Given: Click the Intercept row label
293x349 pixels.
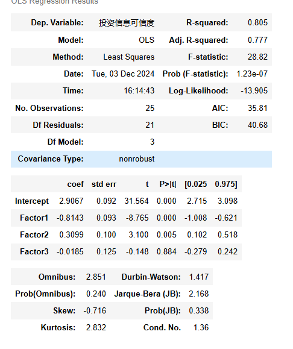Looking at the screenshot, I should 32,201.
